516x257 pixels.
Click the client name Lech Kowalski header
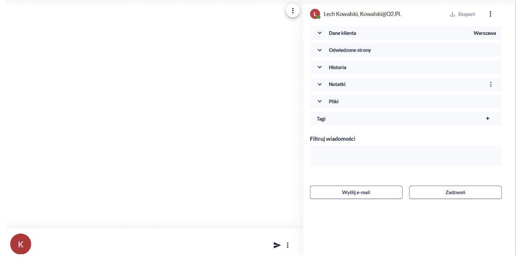point(362,14)
